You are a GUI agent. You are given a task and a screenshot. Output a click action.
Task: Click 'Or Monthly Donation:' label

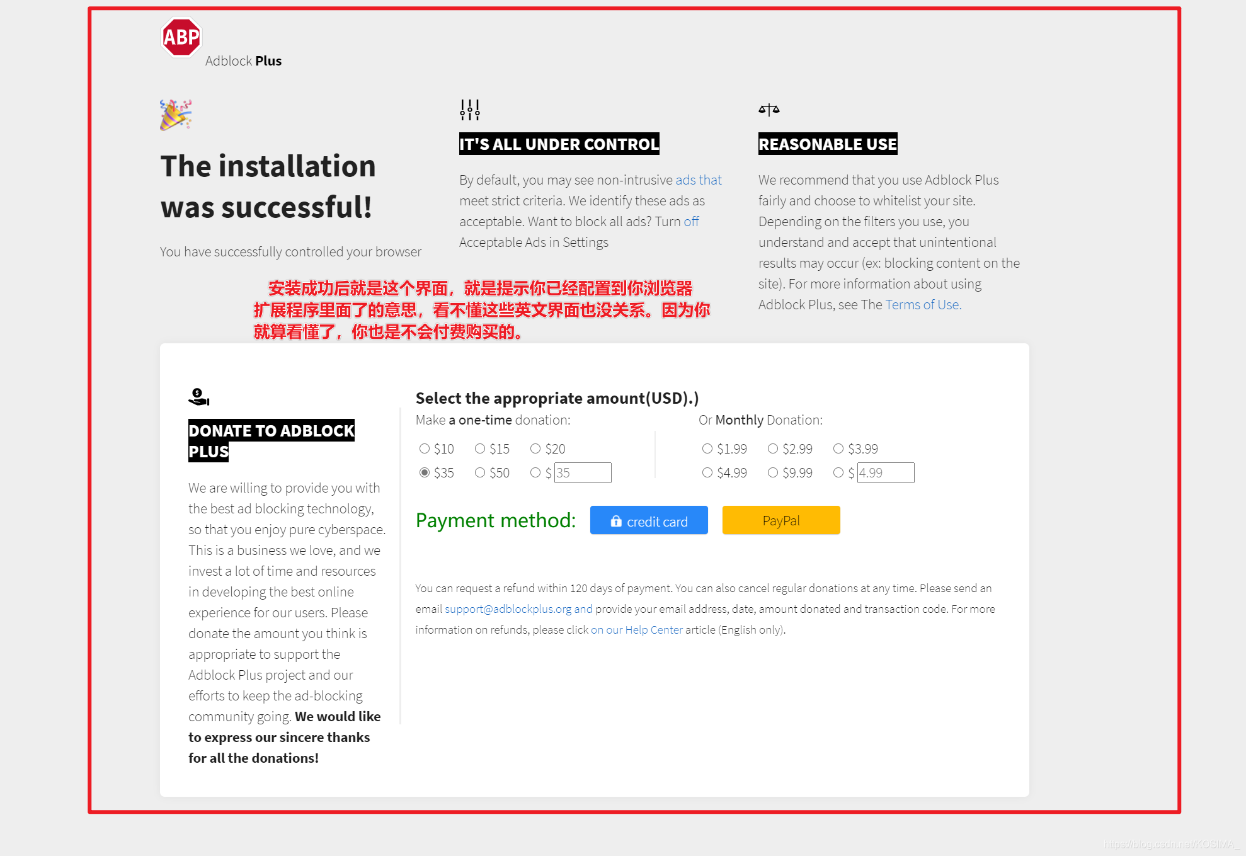point(760,420)
